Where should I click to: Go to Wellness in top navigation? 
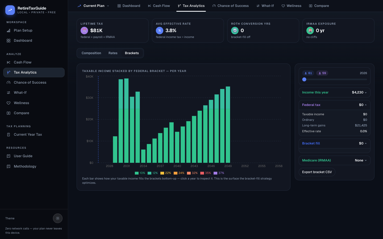pyautogui.click(x=292, y=6)
